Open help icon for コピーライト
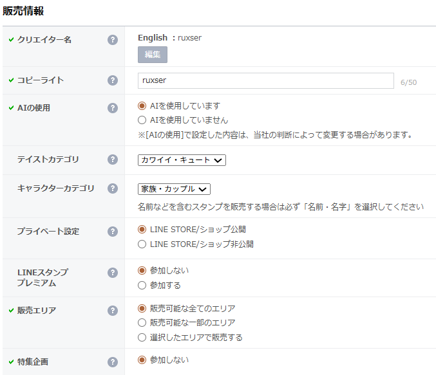The width and height of the screenshot is (436, 375). [x=113, y=80]
